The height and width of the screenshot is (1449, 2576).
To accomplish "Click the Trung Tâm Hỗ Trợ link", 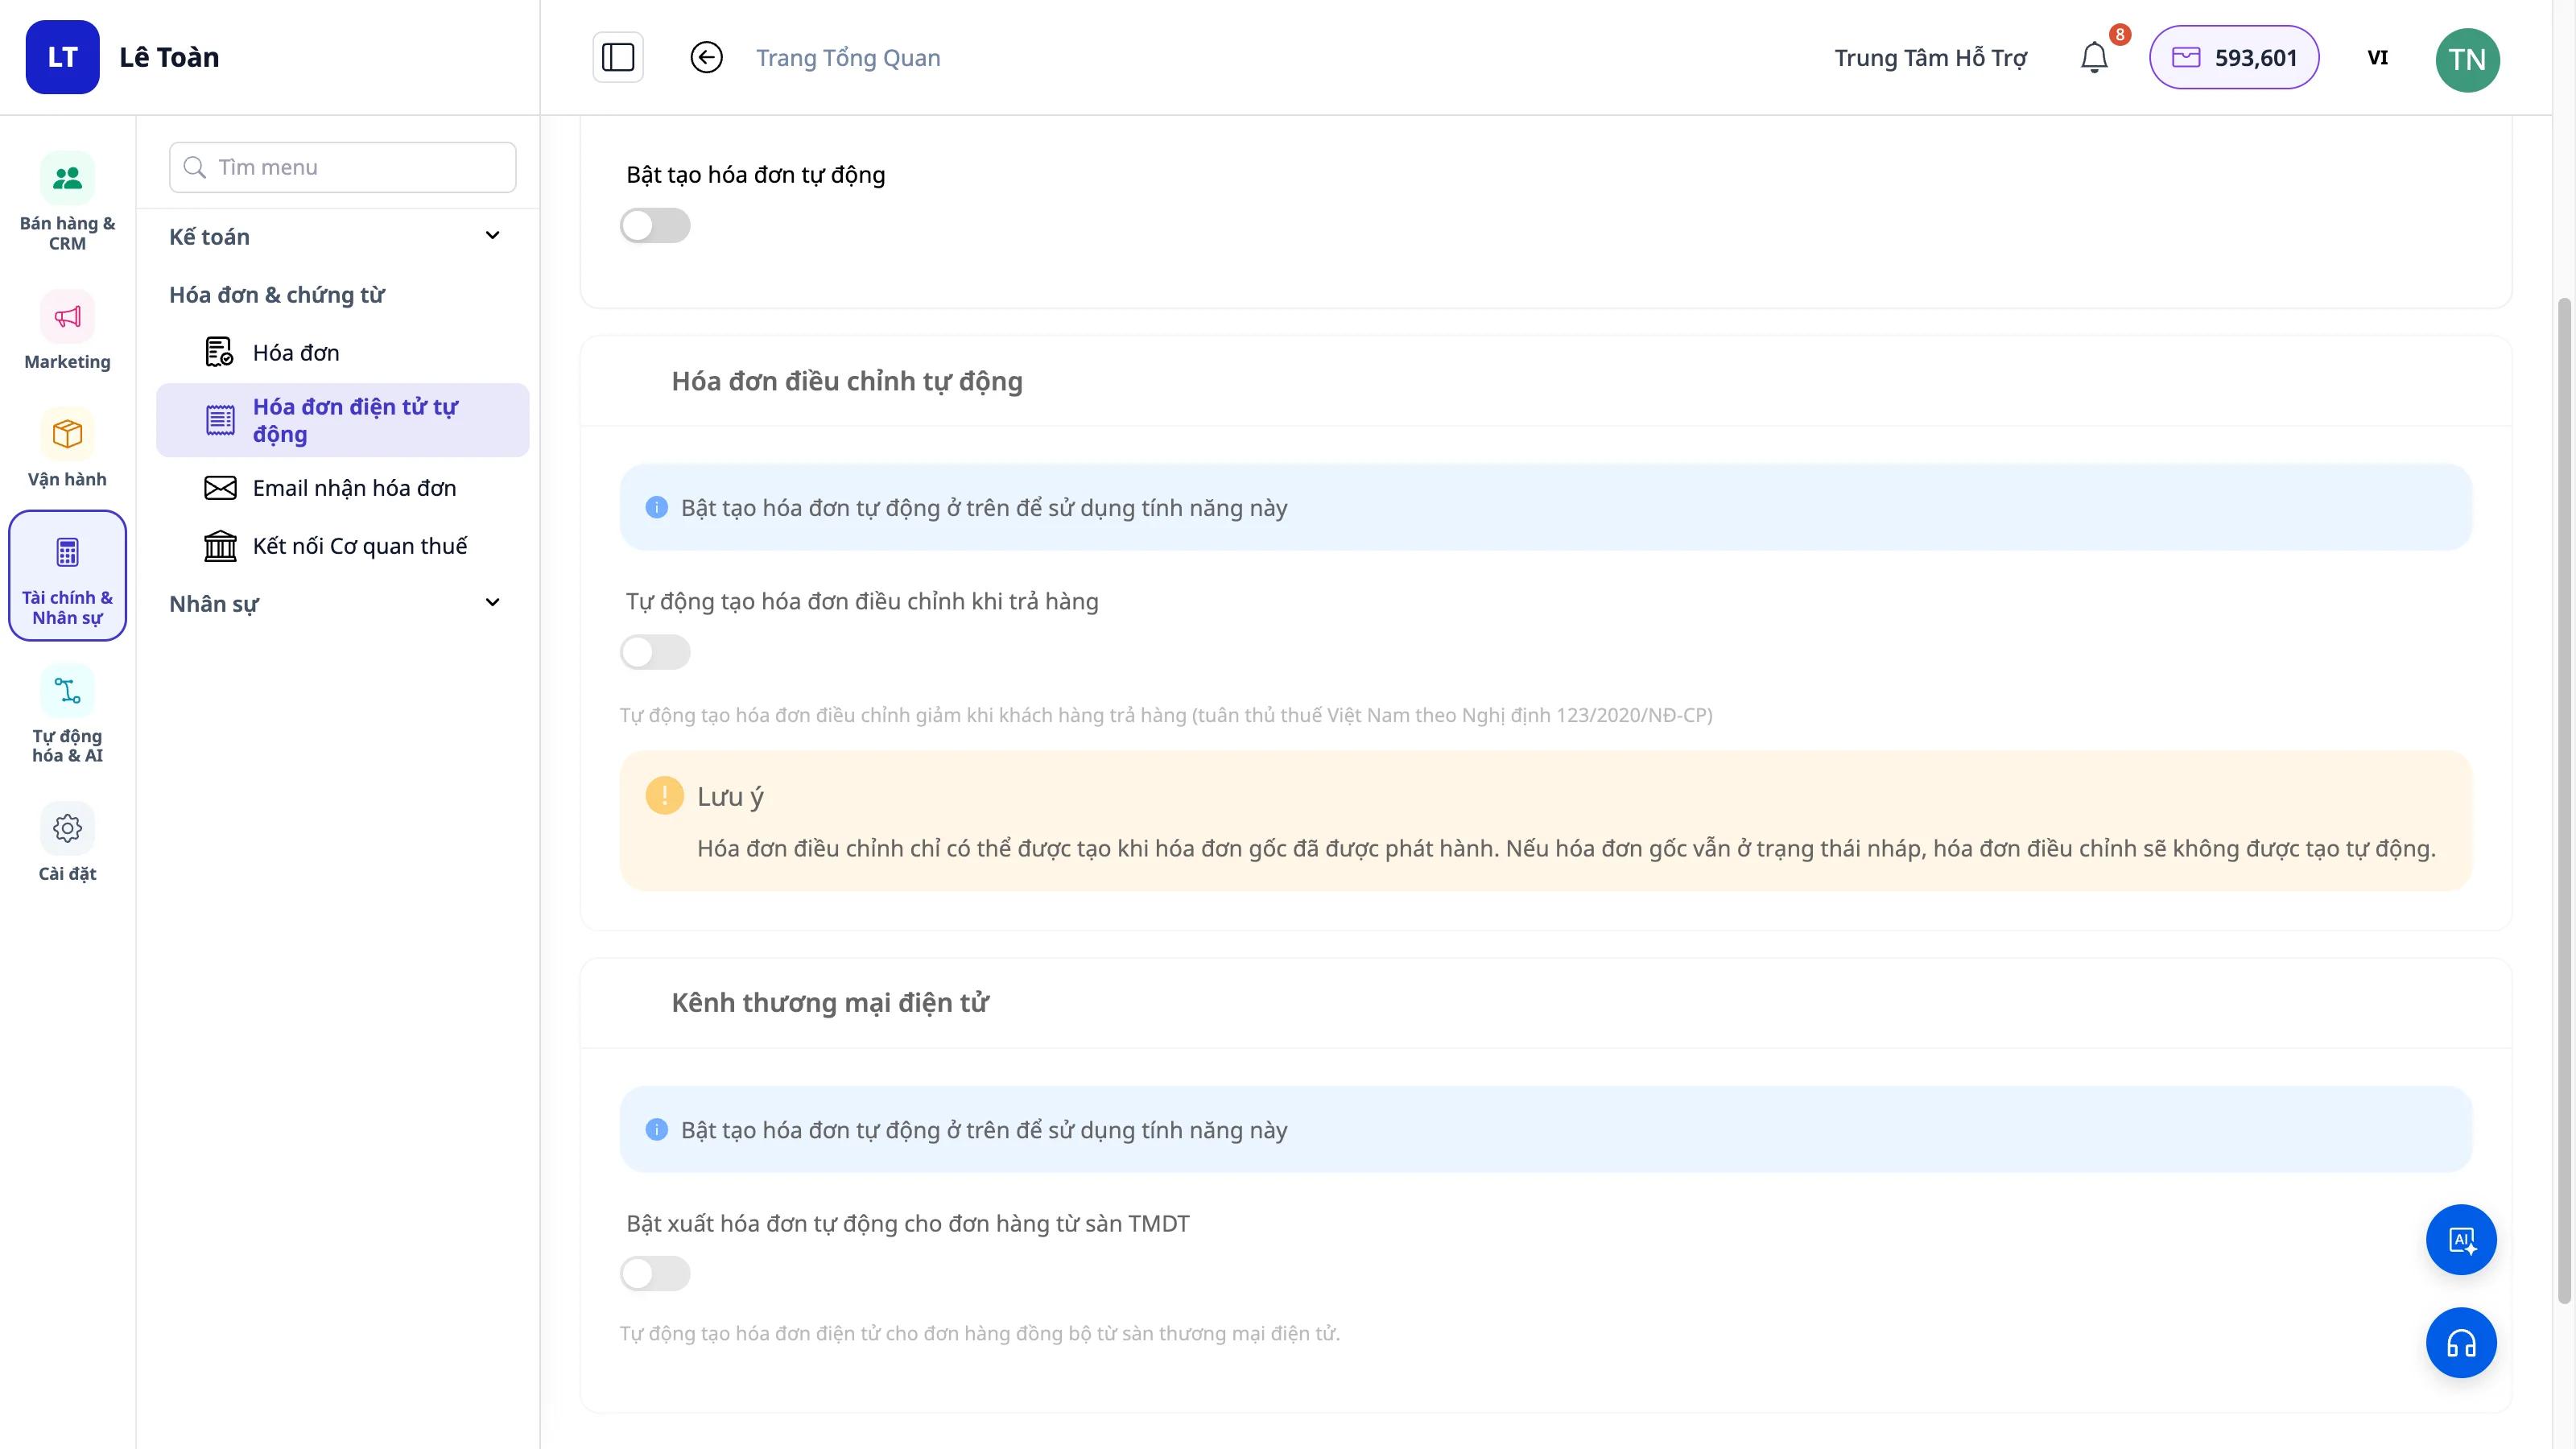I will 1930,58.
